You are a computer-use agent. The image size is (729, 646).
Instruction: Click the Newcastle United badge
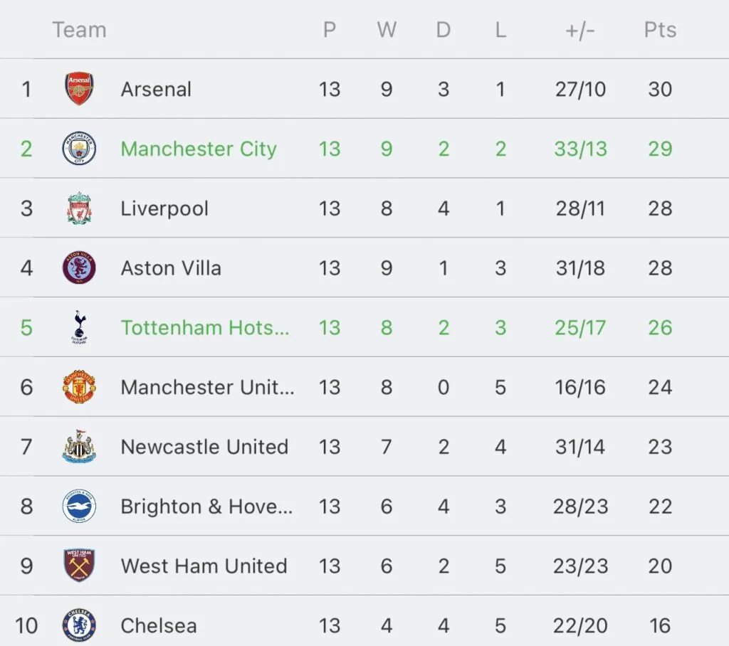click(79, 447)
